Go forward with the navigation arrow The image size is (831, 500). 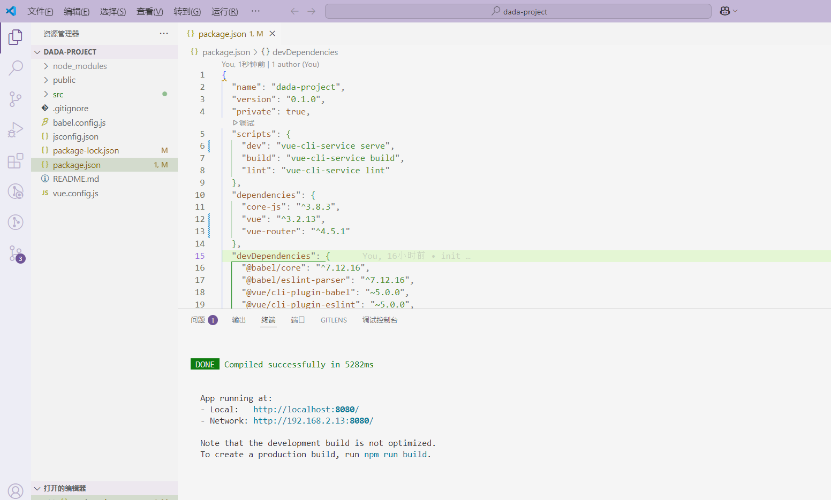click(312, 11)
